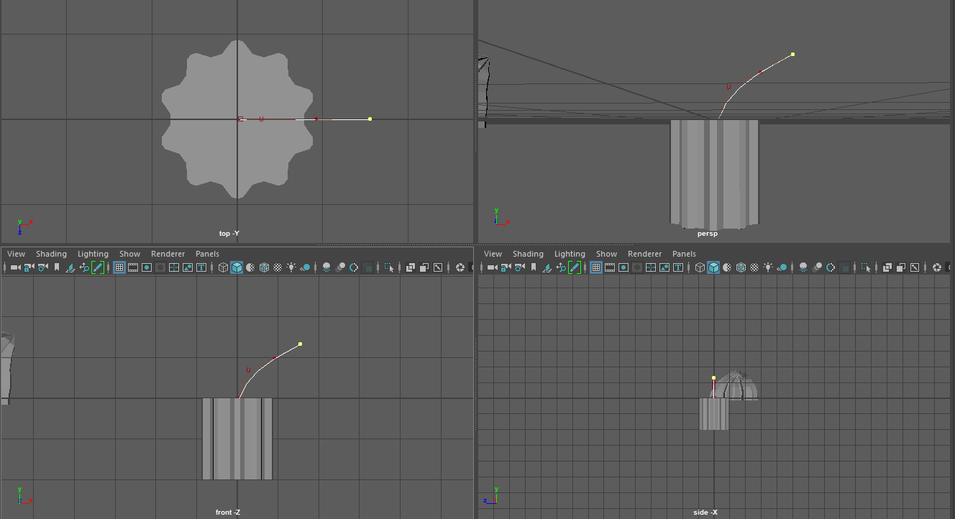Toggle 2D Pan/Zoom icon in front -Z panel
Viewport: 955px width, 519px height.
pyautogui.click(x=84, y=267)
